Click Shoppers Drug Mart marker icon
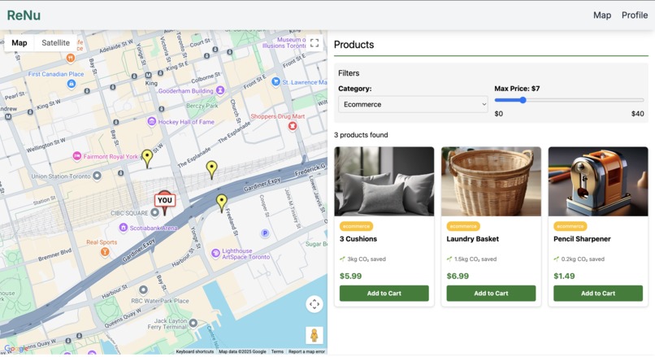 [x=293, y=125]
